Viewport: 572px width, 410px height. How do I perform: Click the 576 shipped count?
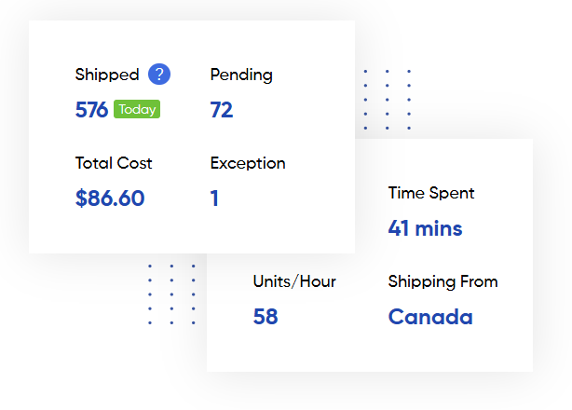[x=91, y=110]
